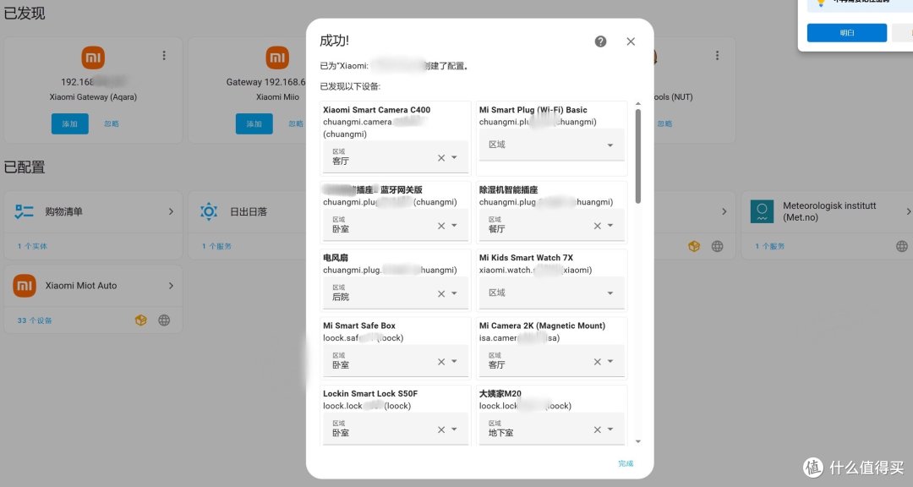
Task: Click the chevron on the card left of Met.no
Action: 724,211
